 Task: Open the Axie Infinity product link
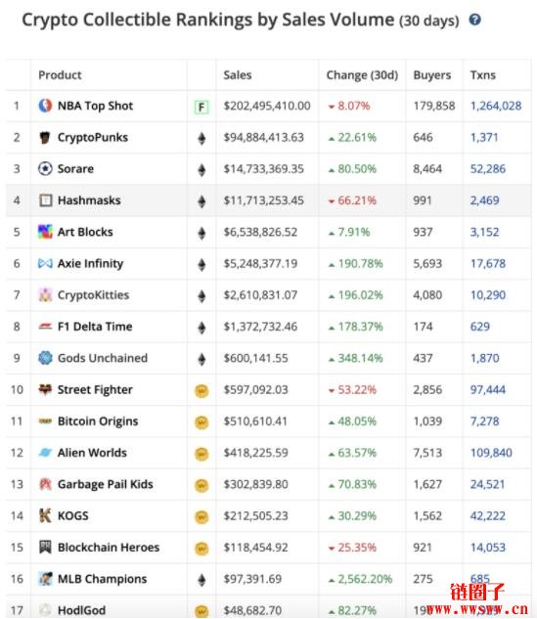(x=90, y=264)
